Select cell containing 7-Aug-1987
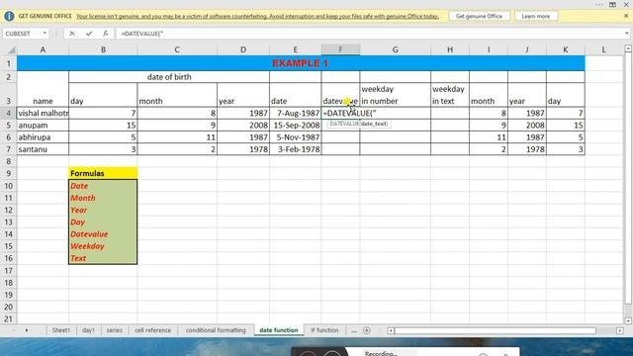633x356 pixels. pyautogui.click(x=296, y=113)
